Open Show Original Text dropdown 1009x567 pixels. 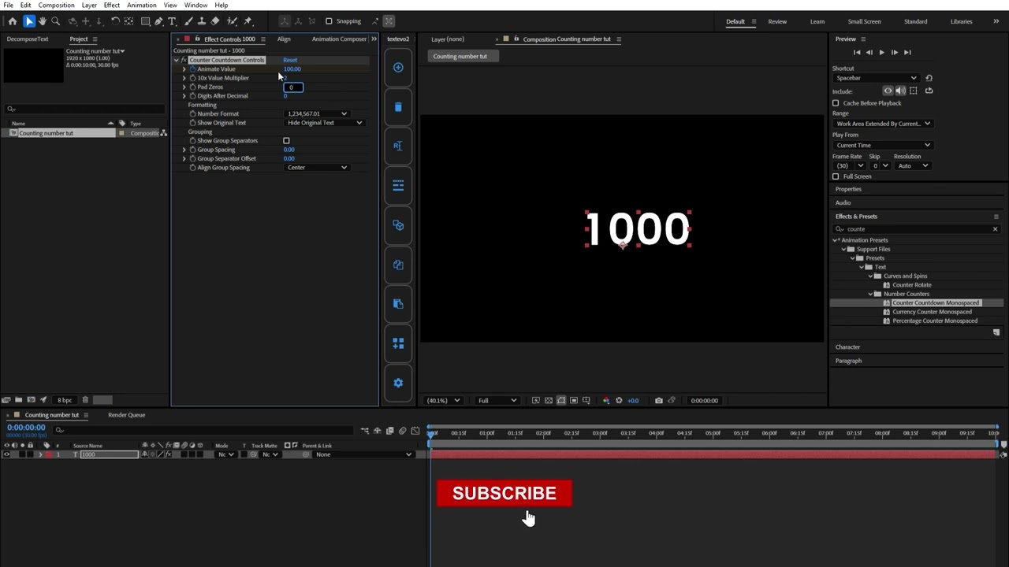325,123
